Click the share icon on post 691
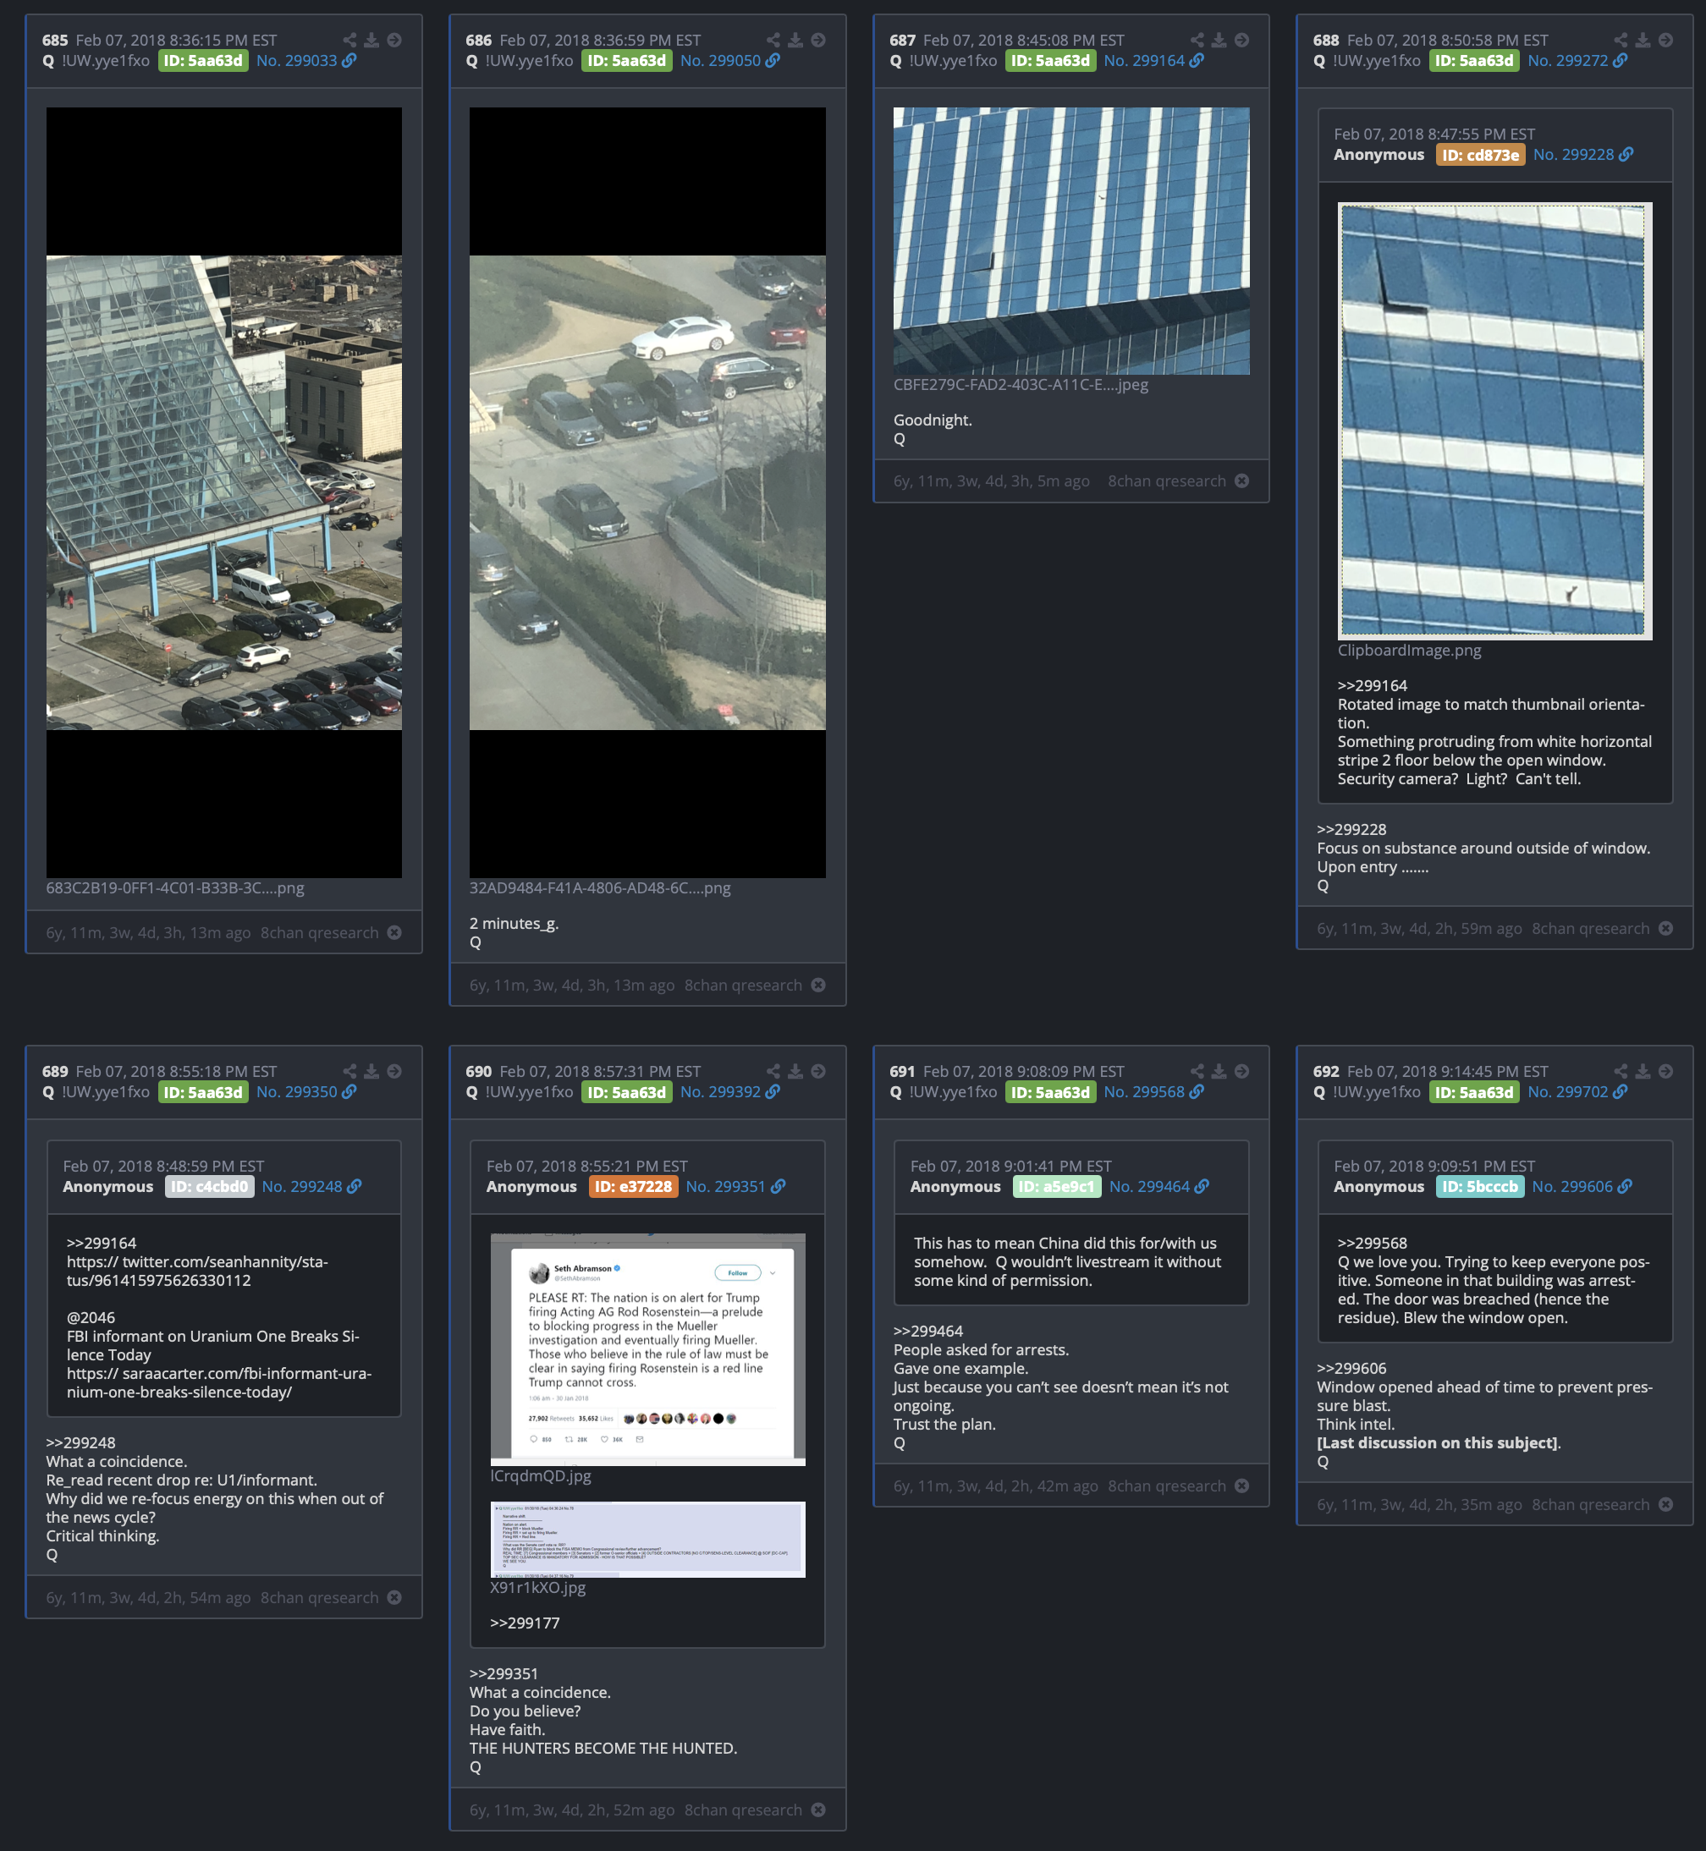1706x1851 pixels. [x=1197, y=1070]
